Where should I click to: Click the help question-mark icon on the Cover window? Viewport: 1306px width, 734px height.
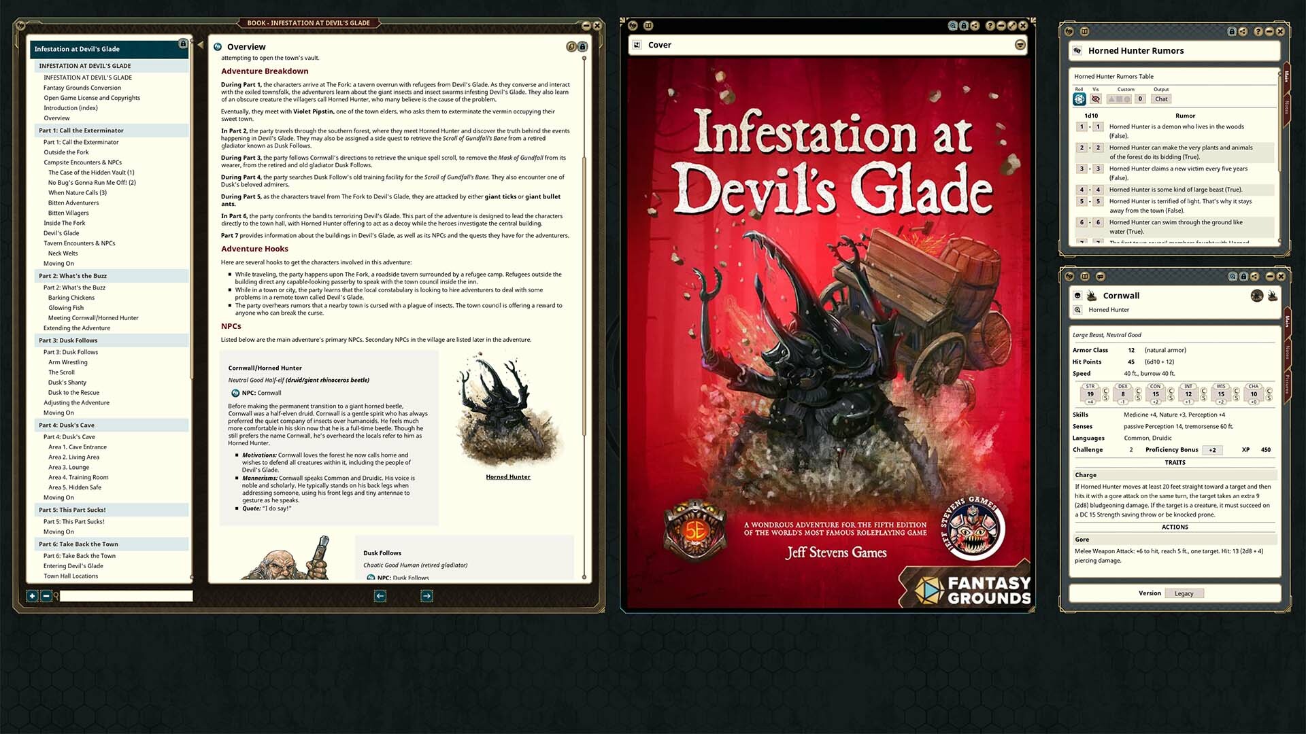(990, 25)
